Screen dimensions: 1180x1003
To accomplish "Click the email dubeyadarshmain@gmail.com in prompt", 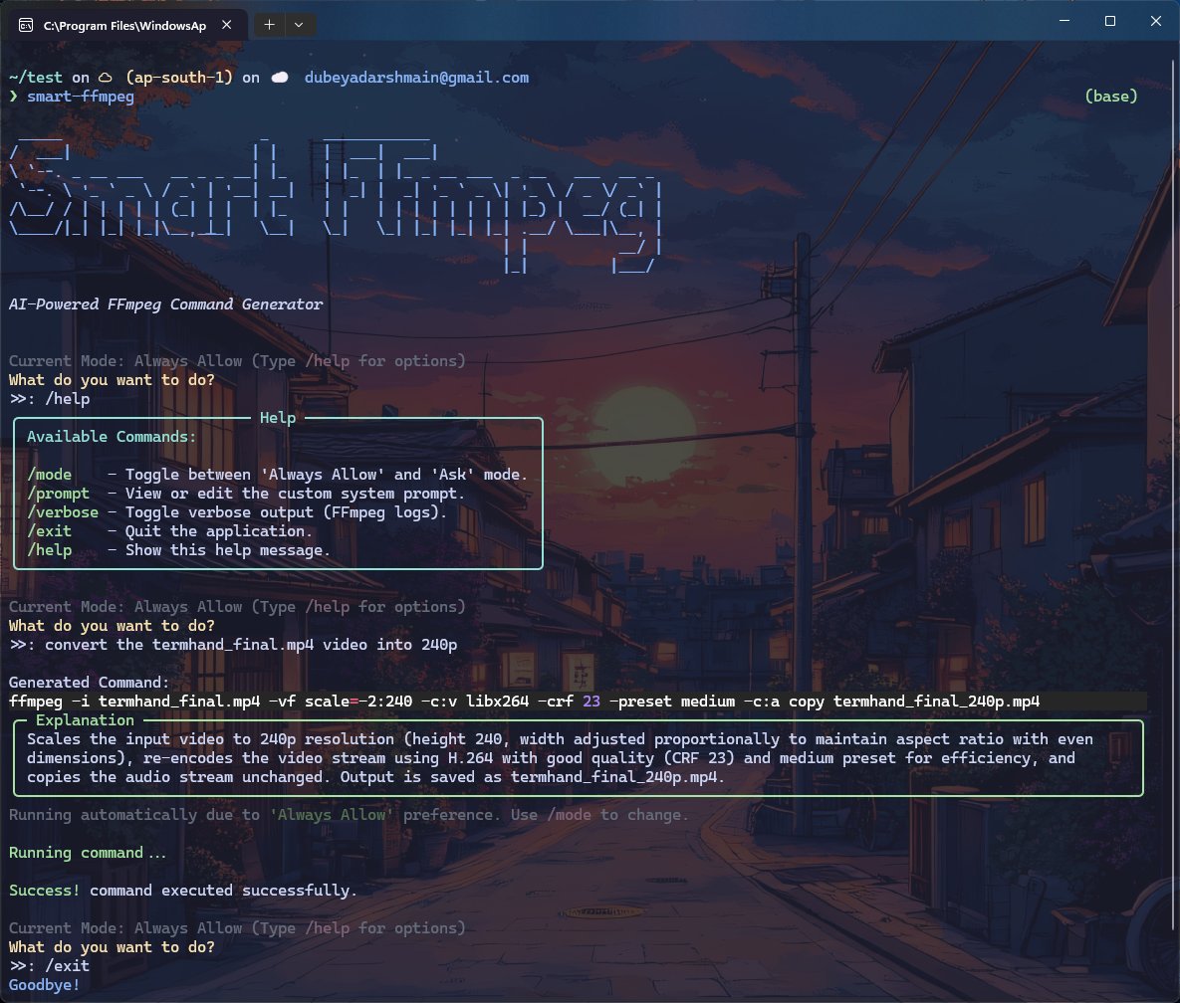I will (x=416, y=78).
